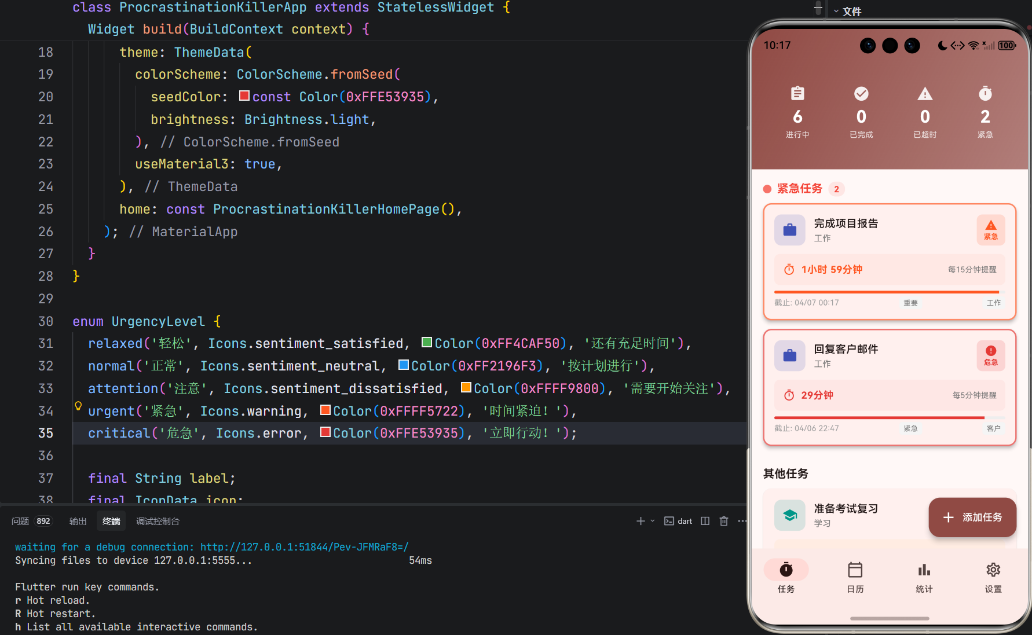Click the ProcrastinationKillerHomePage reference on line 25
Viewport: 1032px width, 635px height.
click(326, 209)
